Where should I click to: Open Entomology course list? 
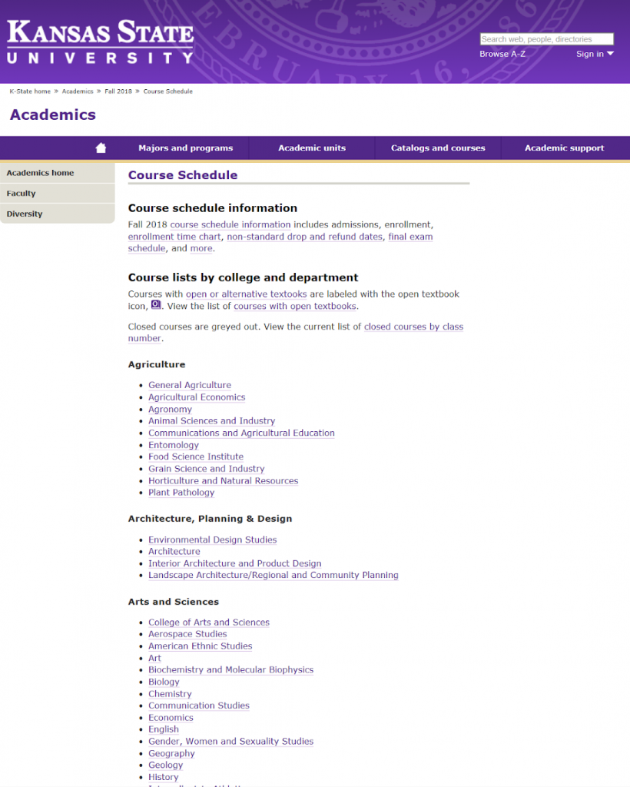(174, 445)
